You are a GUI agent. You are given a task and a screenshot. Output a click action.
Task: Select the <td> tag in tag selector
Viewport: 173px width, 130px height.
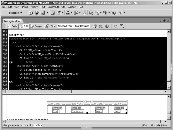pos(30,126)
